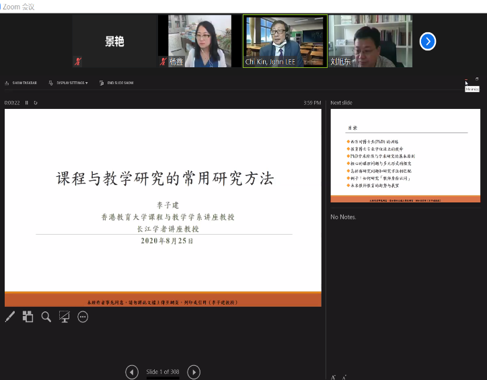Click End Slide Show
The height and width of the screenshot is (380, 487).
(x=116, y=83)
